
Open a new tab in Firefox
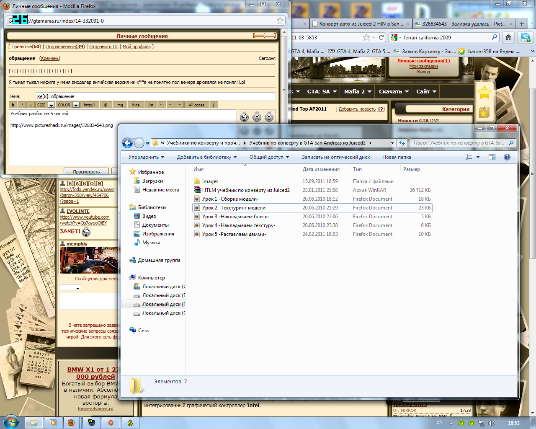(x=522, y=24)
